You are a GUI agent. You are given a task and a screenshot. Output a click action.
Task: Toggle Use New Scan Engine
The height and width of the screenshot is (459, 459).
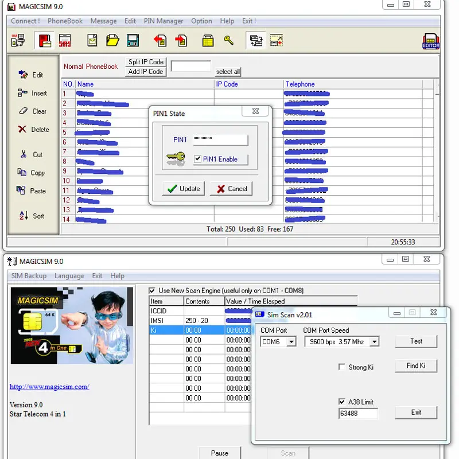point(152,290)
